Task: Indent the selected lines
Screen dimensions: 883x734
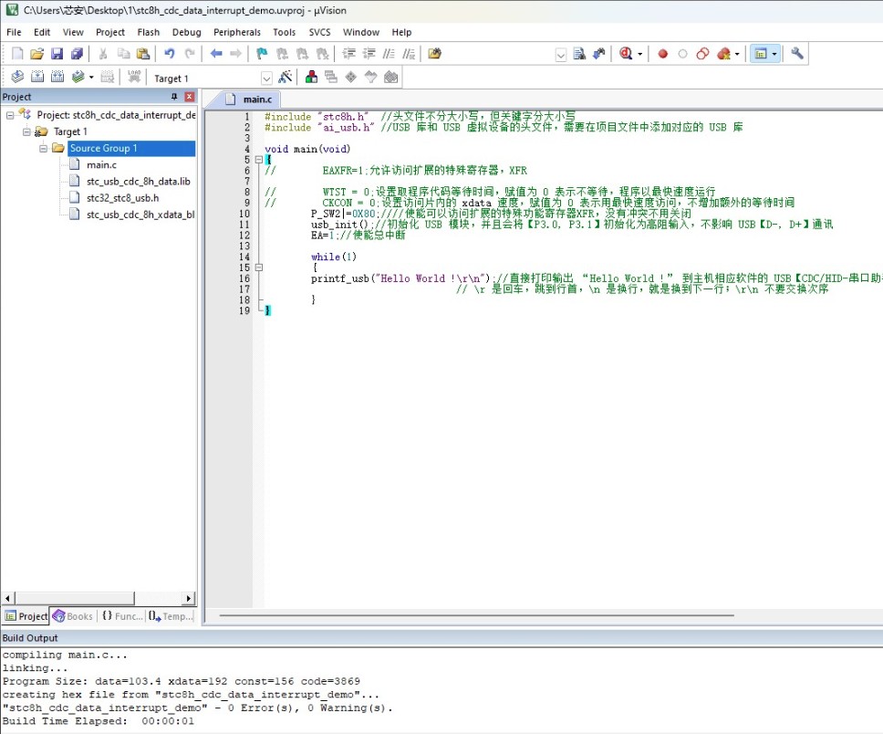Action: coord(349,54)
